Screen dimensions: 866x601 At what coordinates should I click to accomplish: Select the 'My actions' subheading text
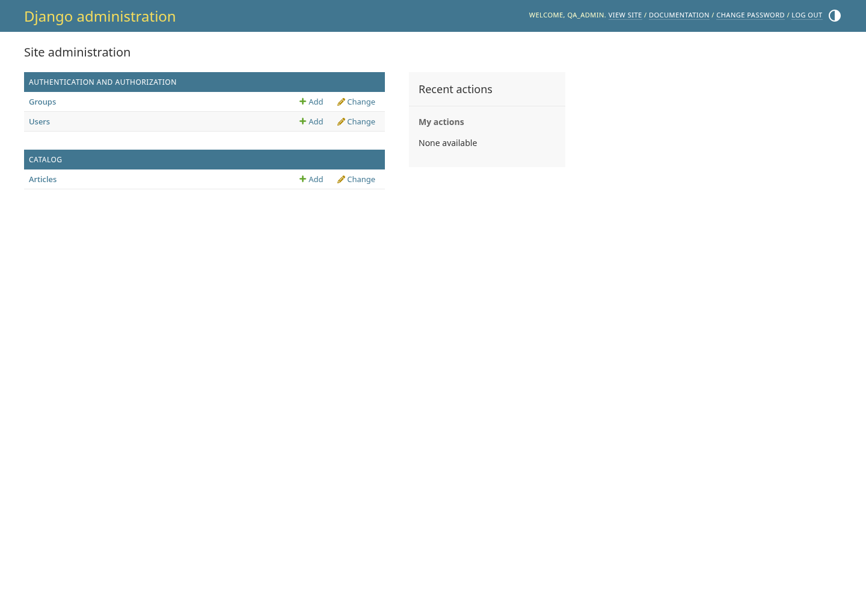pyautogui.click(x=441, y=122)
